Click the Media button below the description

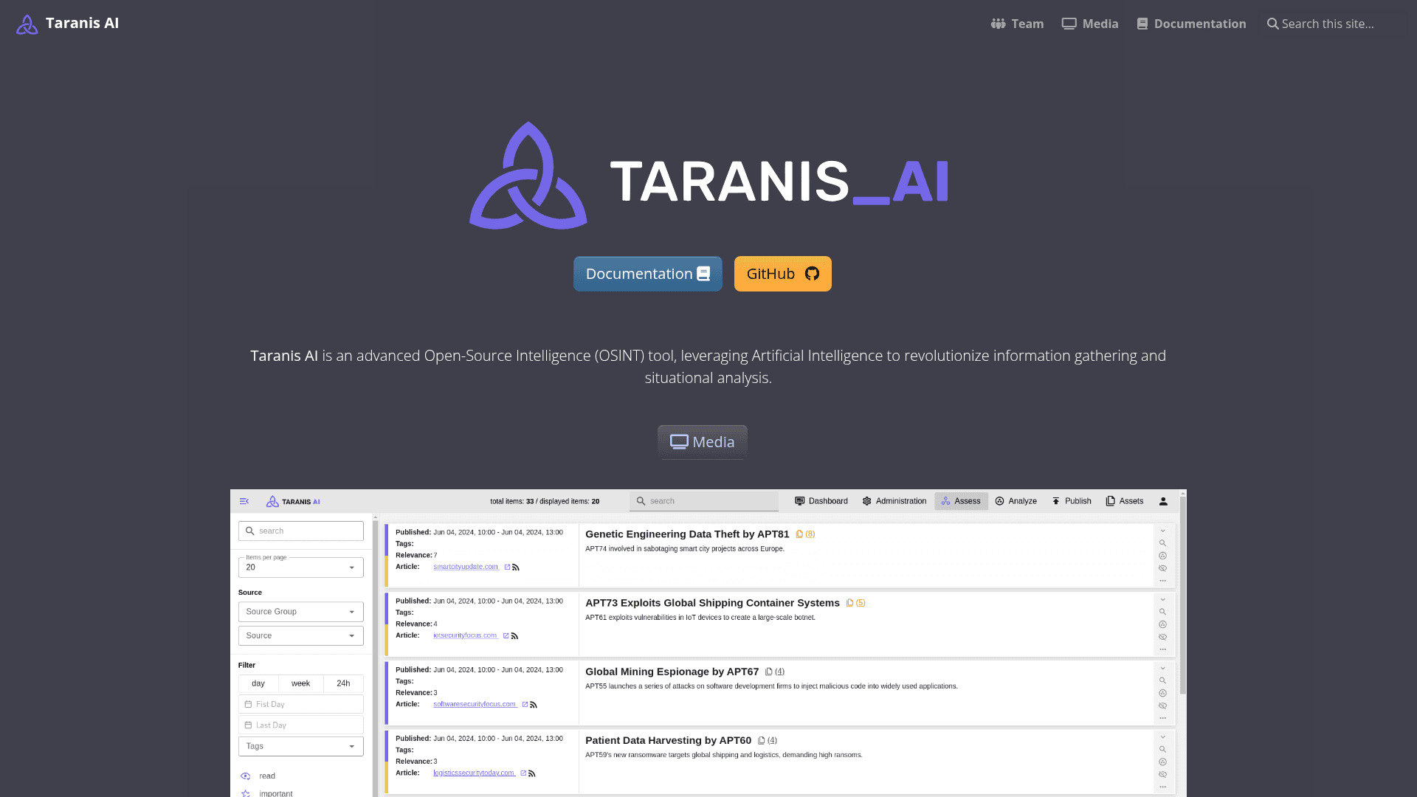point(703,442)
